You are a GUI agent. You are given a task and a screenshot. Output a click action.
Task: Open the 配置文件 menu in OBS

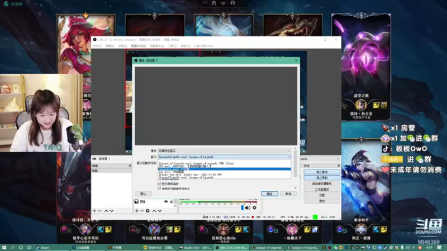(138, 46)
